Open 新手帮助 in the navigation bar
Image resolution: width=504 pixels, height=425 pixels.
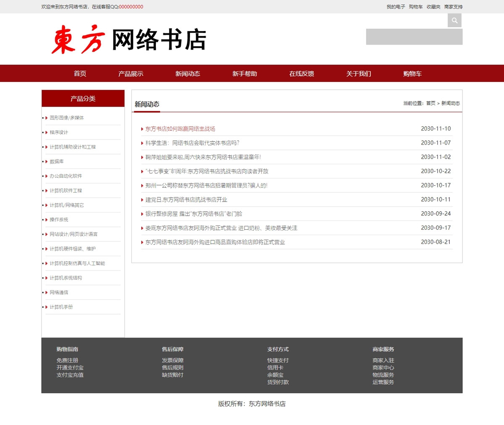click(244, 73)
